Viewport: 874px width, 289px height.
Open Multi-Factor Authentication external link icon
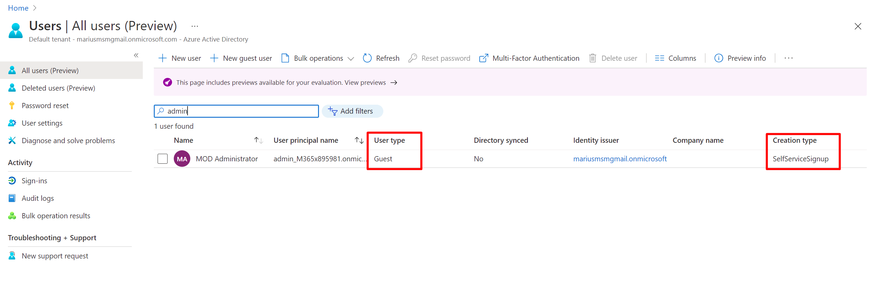click(x=483, y=58)
